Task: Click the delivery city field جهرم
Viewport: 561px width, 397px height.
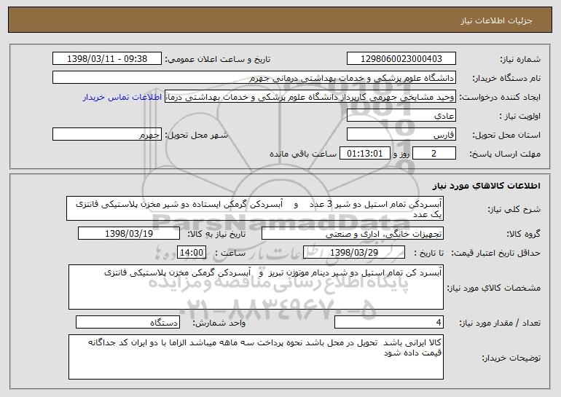Action: coord(107,135)
